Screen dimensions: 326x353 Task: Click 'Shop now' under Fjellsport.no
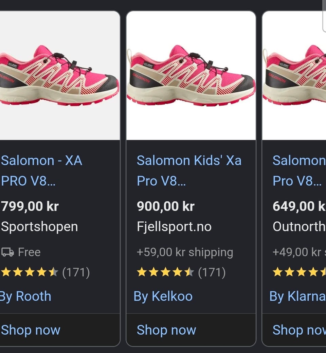[x=166, y=330]
